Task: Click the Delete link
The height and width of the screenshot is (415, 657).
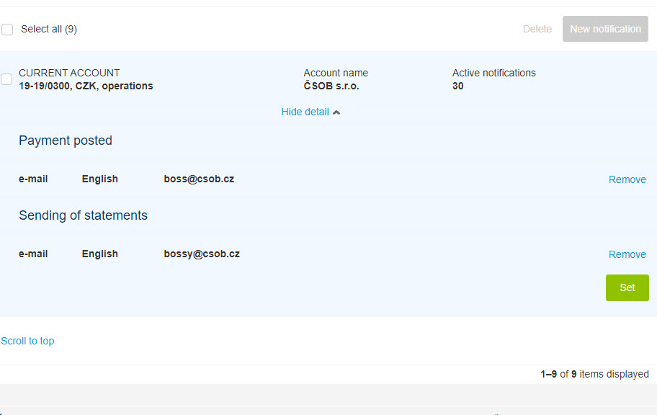Action: click(x=537, y=29)
